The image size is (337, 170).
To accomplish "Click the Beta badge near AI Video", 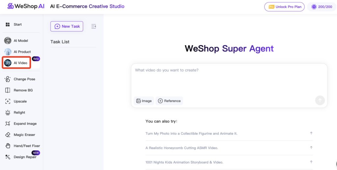I will [36, 59].
